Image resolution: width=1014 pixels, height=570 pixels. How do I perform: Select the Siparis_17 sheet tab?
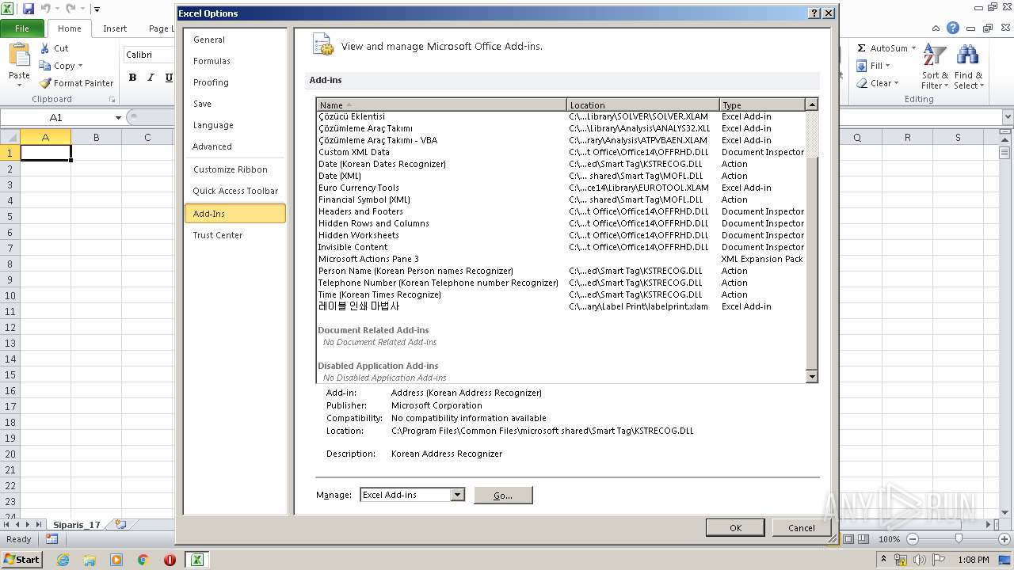click(x=77, y=525)
